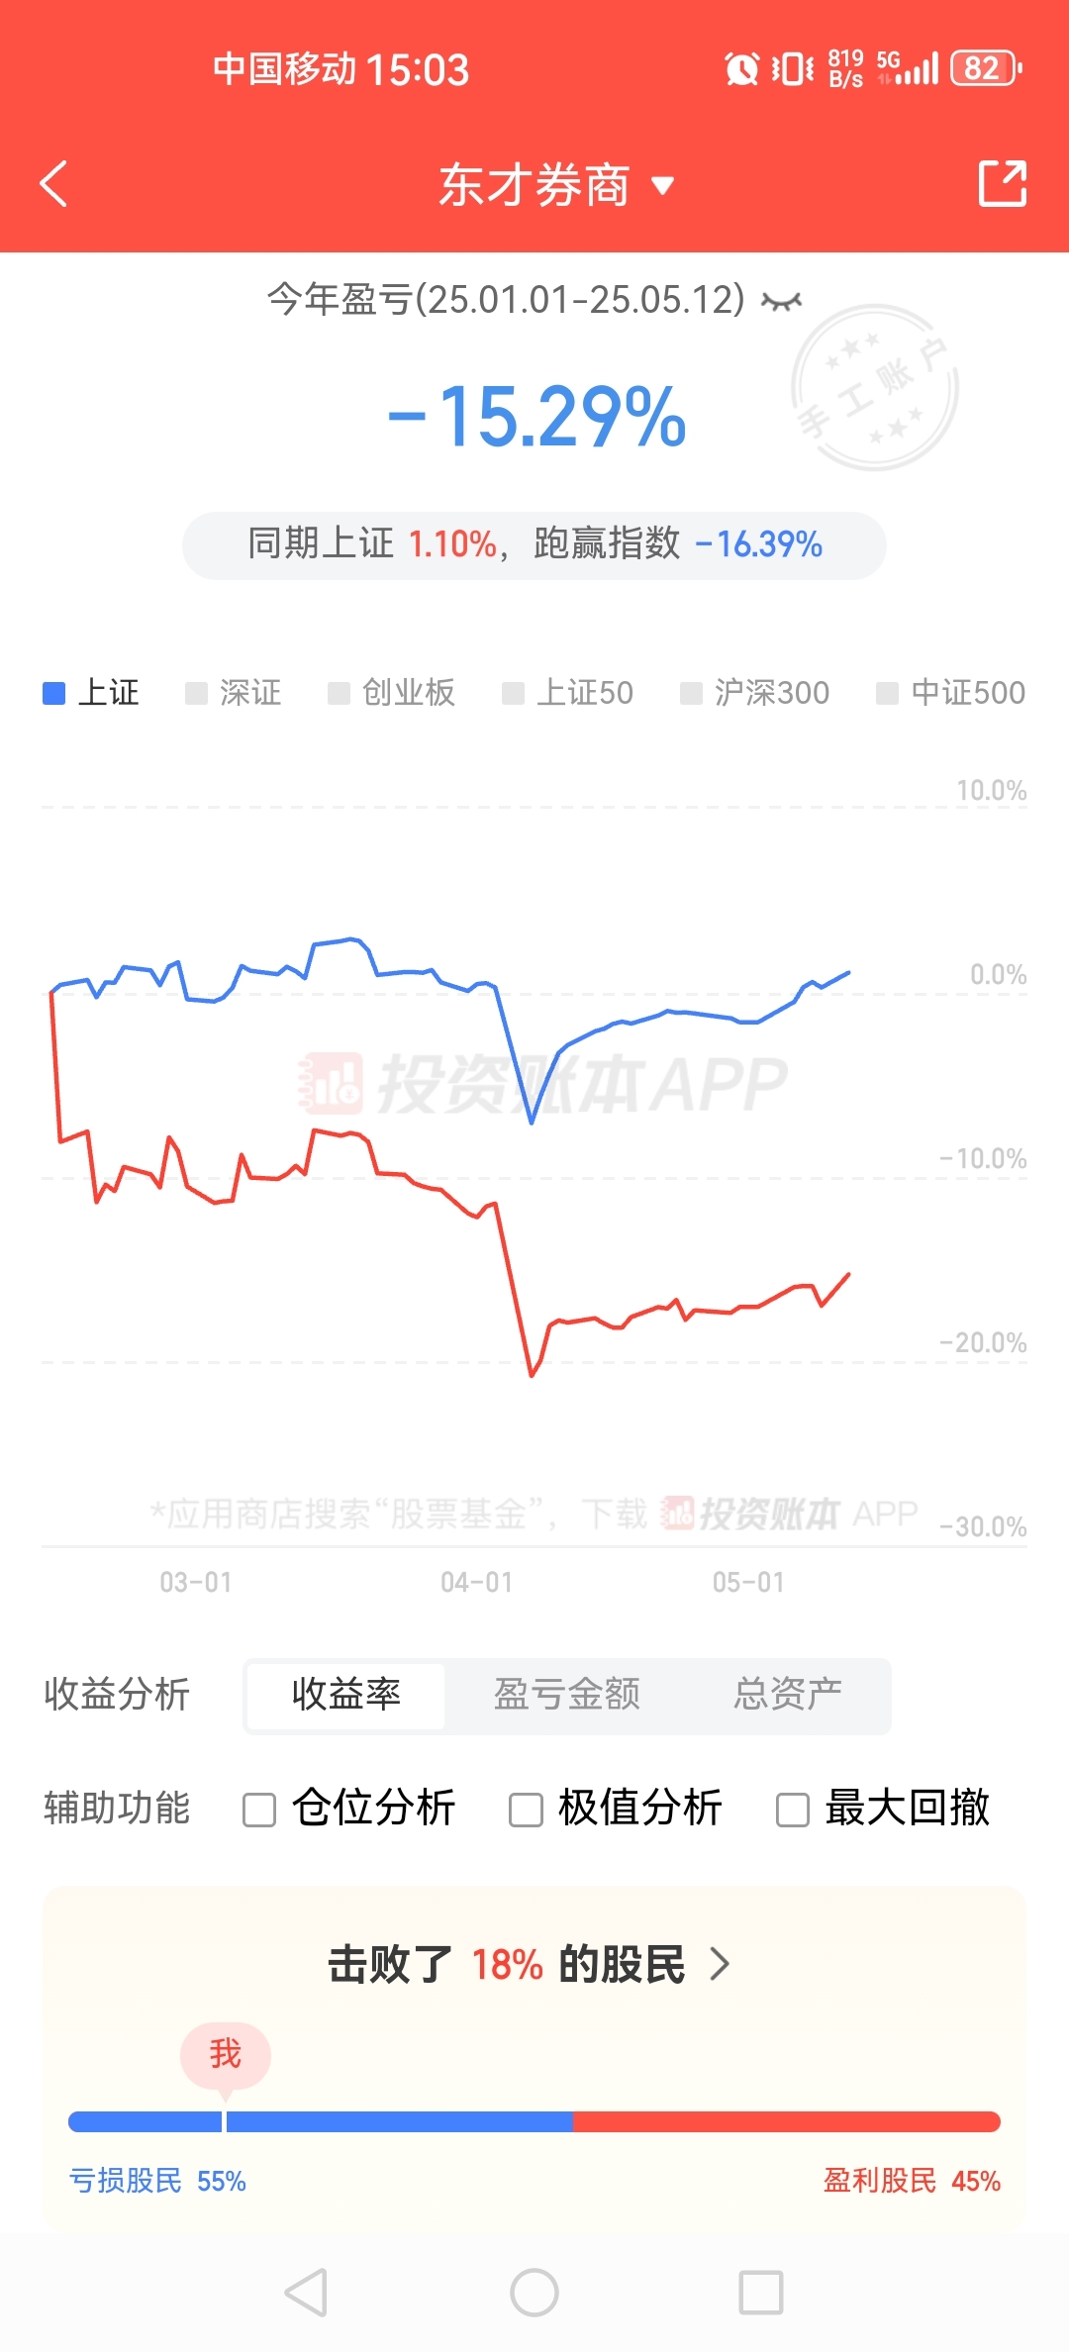Tap the Android back navigation triangle

(x=306, y=2293)
